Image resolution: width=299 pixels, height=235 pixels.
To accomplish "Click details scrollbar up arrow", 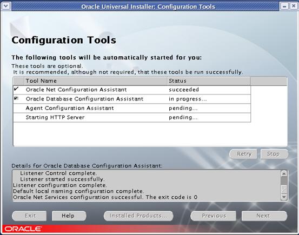I will (x=284, y=173).
